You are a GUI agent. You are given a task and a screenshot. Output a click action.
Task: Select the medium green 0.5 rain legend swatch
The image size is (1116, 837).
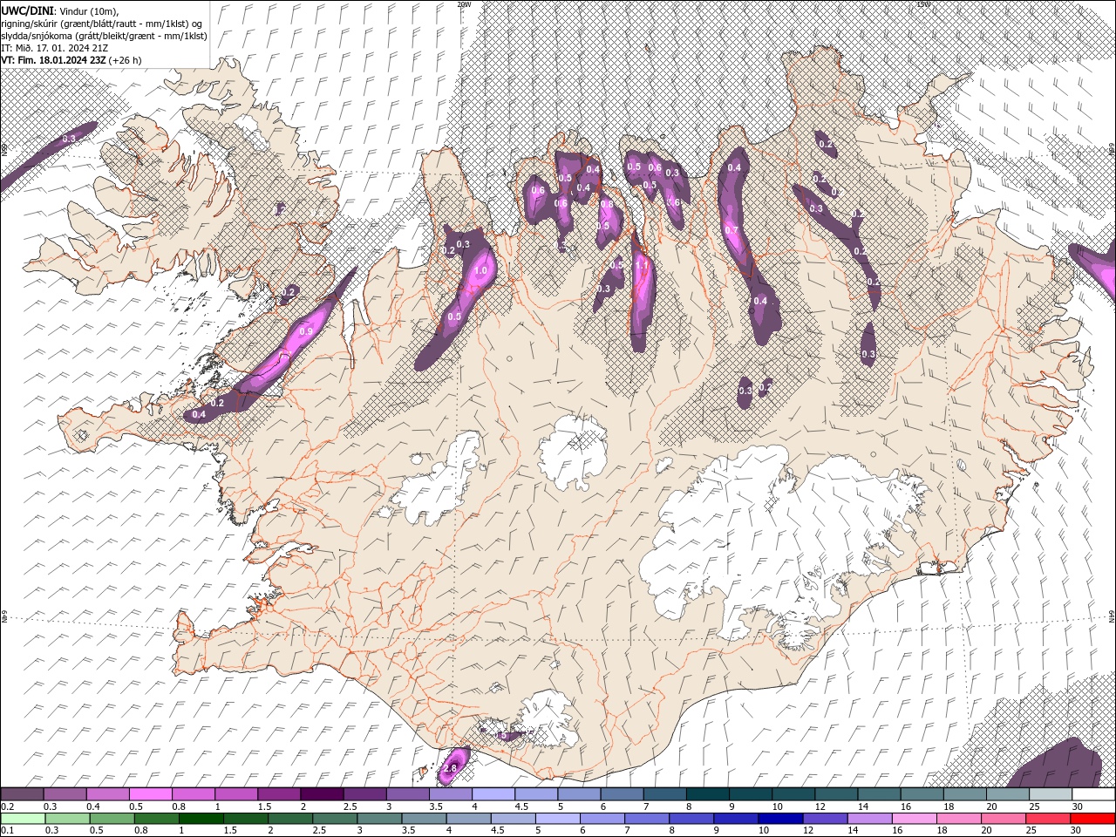[112, 819]
